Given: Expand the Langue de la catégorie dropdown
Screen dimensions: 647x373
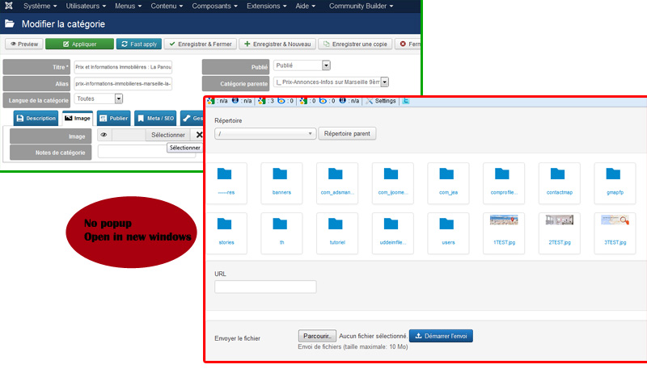Looking at the screenshot, I should [x=118, y=98].
